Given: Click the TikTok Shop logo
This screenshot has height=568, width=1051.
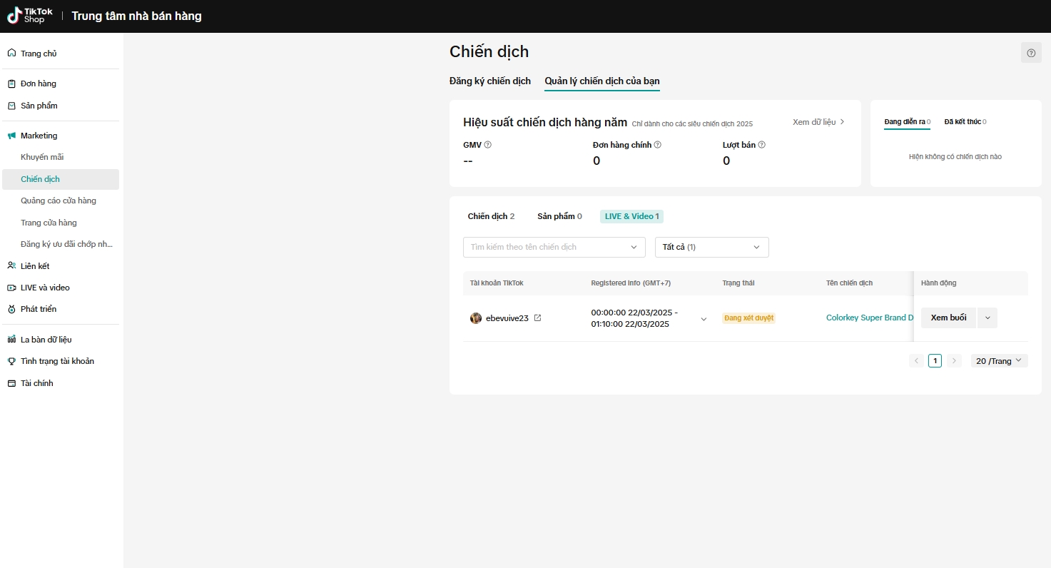Looking at the screenshot, I should (x=29, y=16).
